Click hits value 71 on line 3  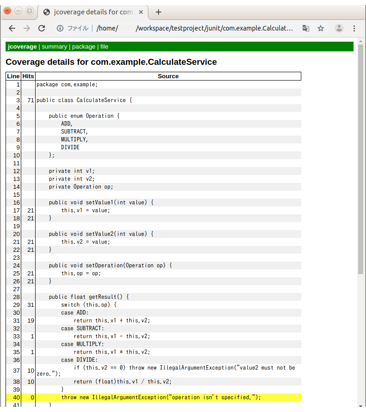[30, 100]
